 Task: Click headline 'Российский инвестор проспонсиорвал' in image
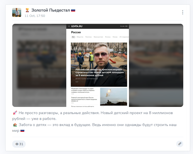(100, 72)
